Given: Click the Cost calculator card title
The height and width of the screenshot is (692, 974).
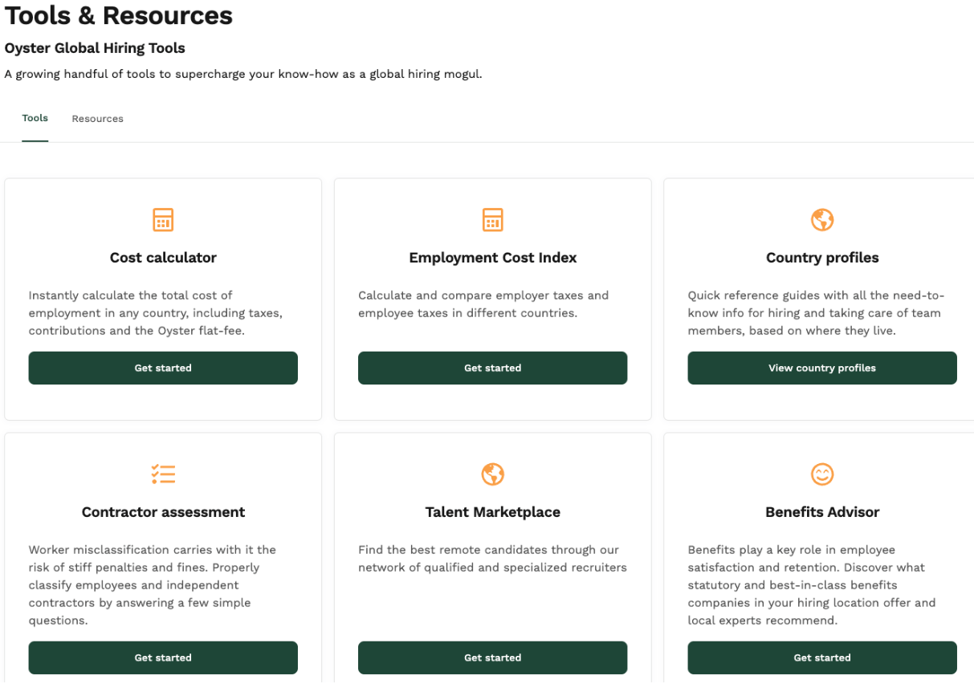Looking at the screenshot, I should click(x=163, y=258).
